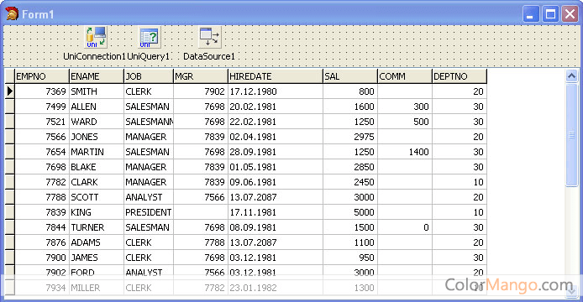Click the scroll up arrow of grid
Viewport: 583px width, 302px height.
click(x=571, y=76)
